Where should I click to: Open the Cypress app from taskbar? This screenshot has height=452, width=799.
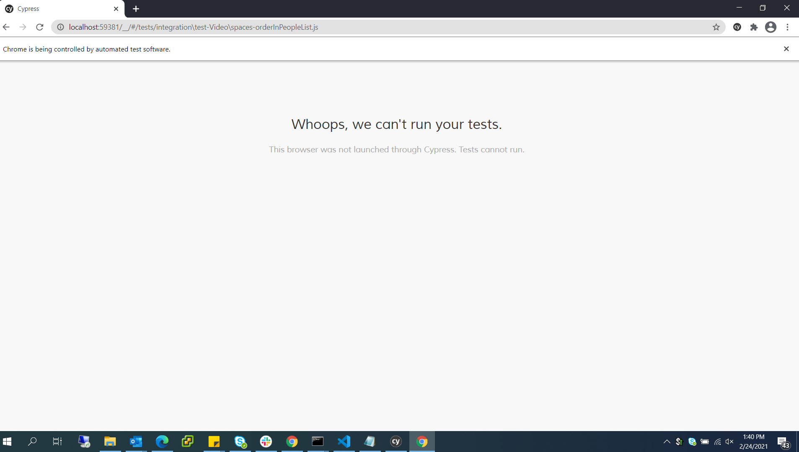pyautogui.click(x=396, y=442)
